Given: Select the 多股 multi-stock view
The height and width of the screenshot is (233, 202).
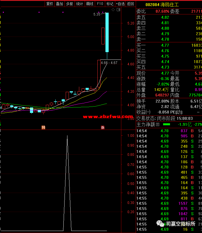Looking at the screenshot, I should pyautogui.click(x=69, y=4).
